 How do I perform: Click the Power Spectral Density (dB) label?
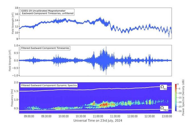183,98
